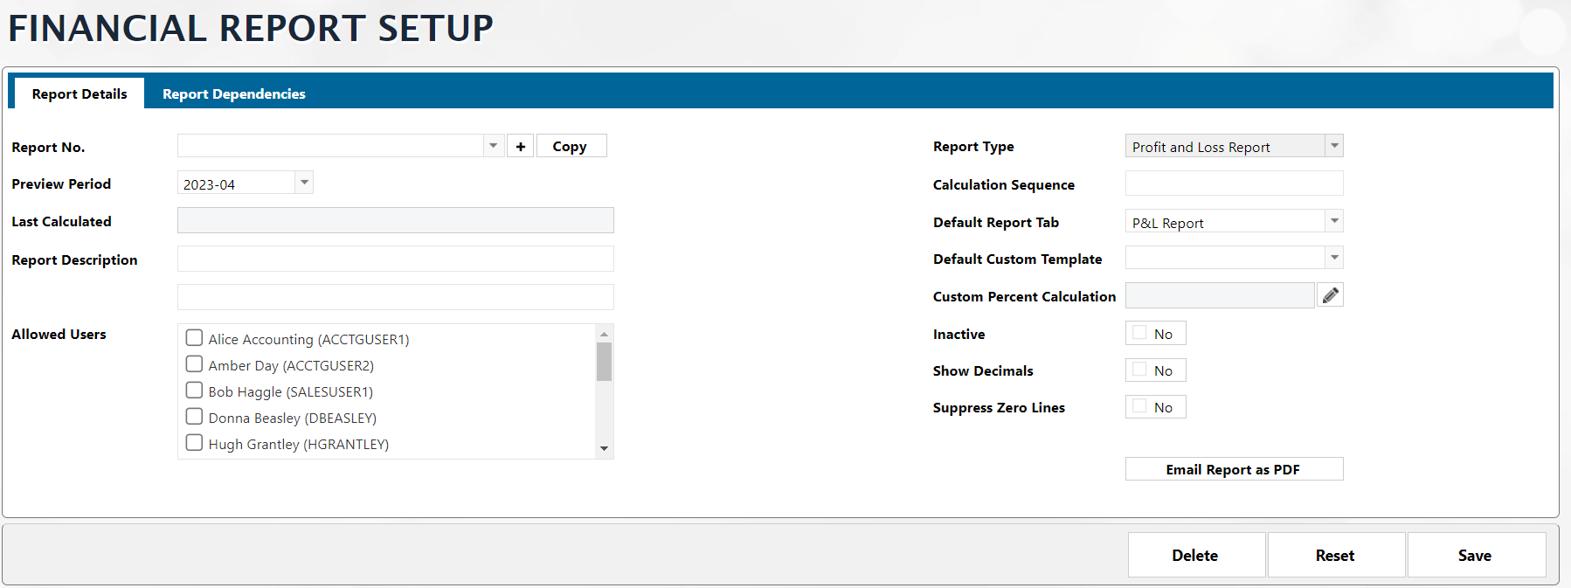Click the plus icon to add report

point(520,147)
